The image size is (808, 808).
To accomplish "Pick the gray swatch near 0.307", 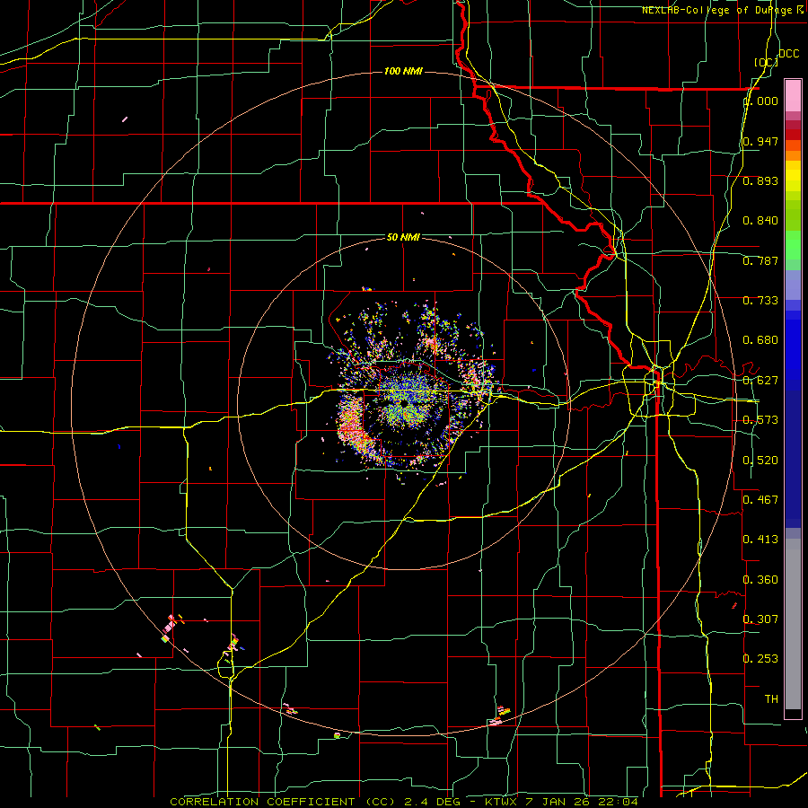I will point(793,624).
